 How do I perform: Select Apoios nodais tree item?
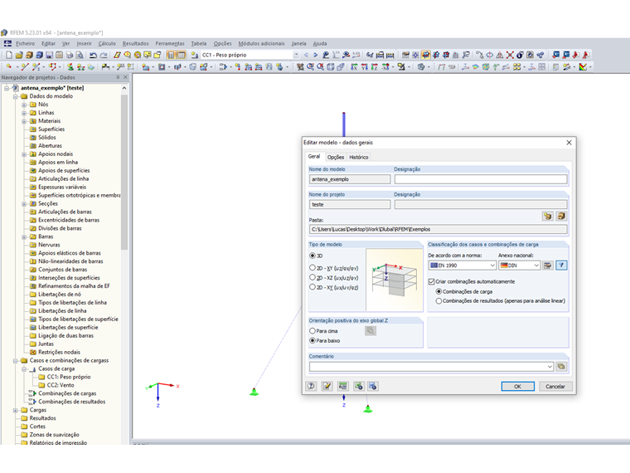[x=56, y=154]
